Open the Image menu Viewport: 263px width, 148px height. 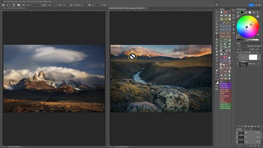click(x=12, y=2)
